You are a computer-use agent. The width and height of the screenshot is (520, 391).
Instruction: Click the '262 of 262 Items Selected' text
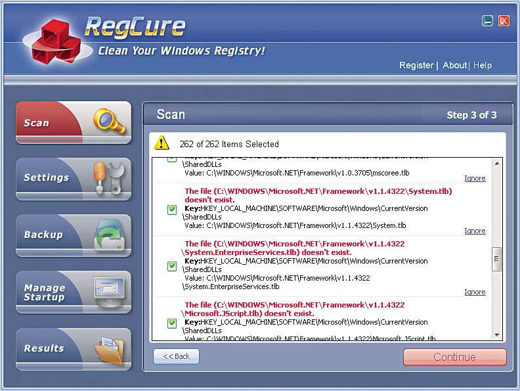coord(229,144)
